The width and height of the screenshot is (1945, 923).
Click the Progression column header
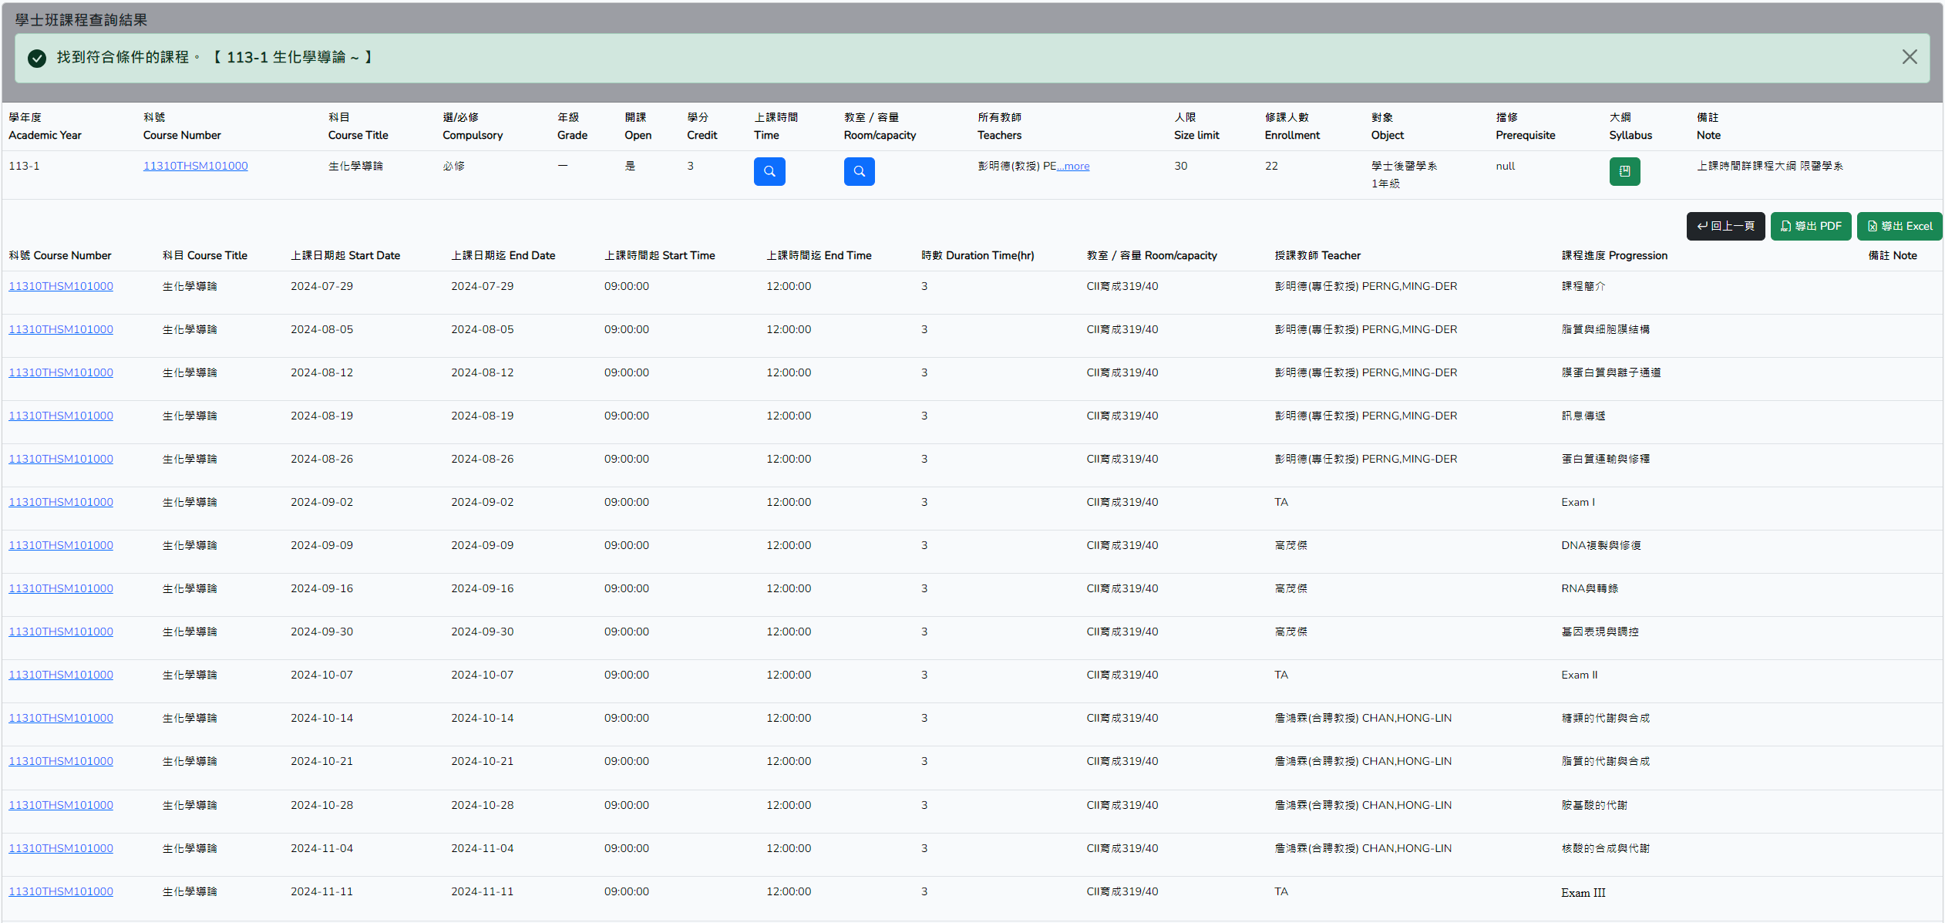click(x=1614, y=255)
